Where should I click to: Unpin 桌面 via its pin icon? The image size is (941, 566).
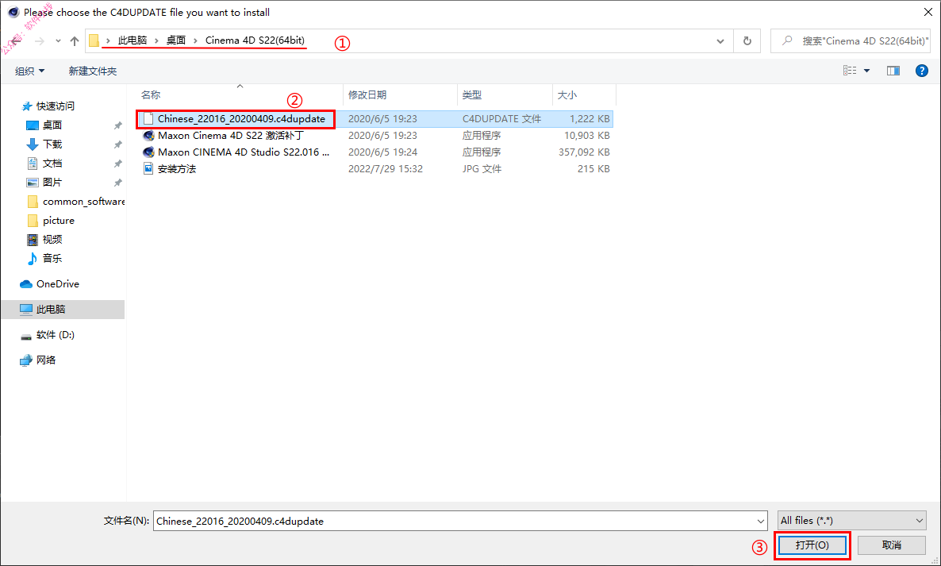117,125
